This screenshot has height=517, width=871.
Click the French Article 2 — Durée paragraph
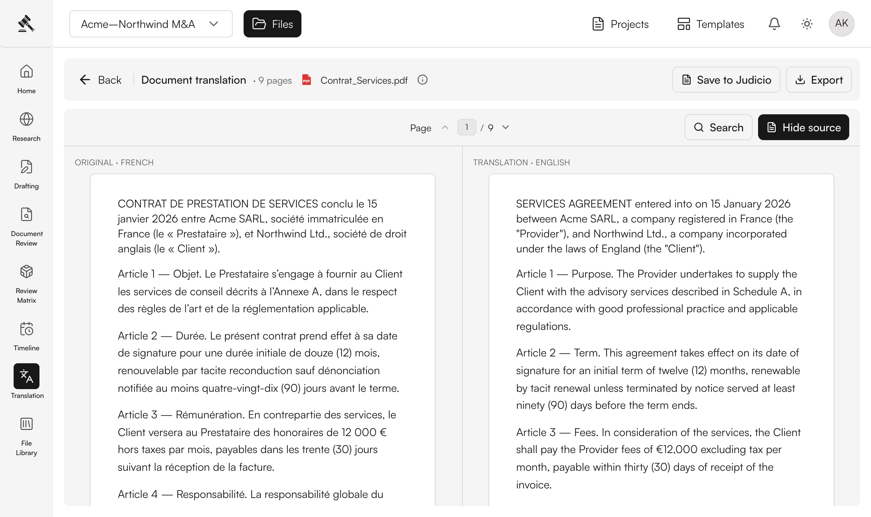[259, 362]
